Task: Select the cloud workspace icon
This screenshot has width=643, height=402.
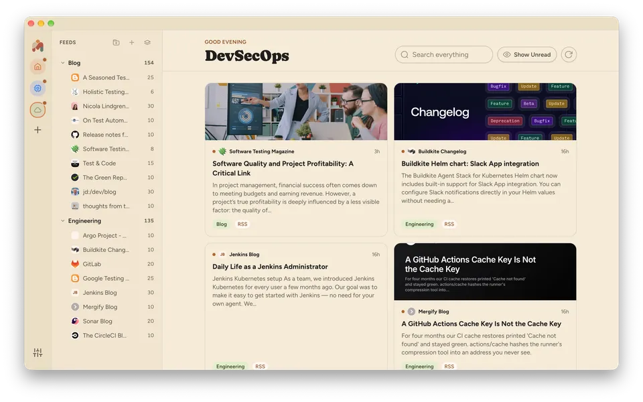Action: (38, 110)
